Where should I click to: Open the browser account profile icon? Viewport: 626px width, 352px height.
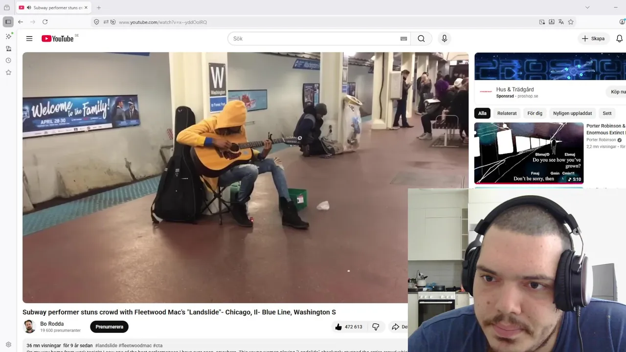pos(622,22)
